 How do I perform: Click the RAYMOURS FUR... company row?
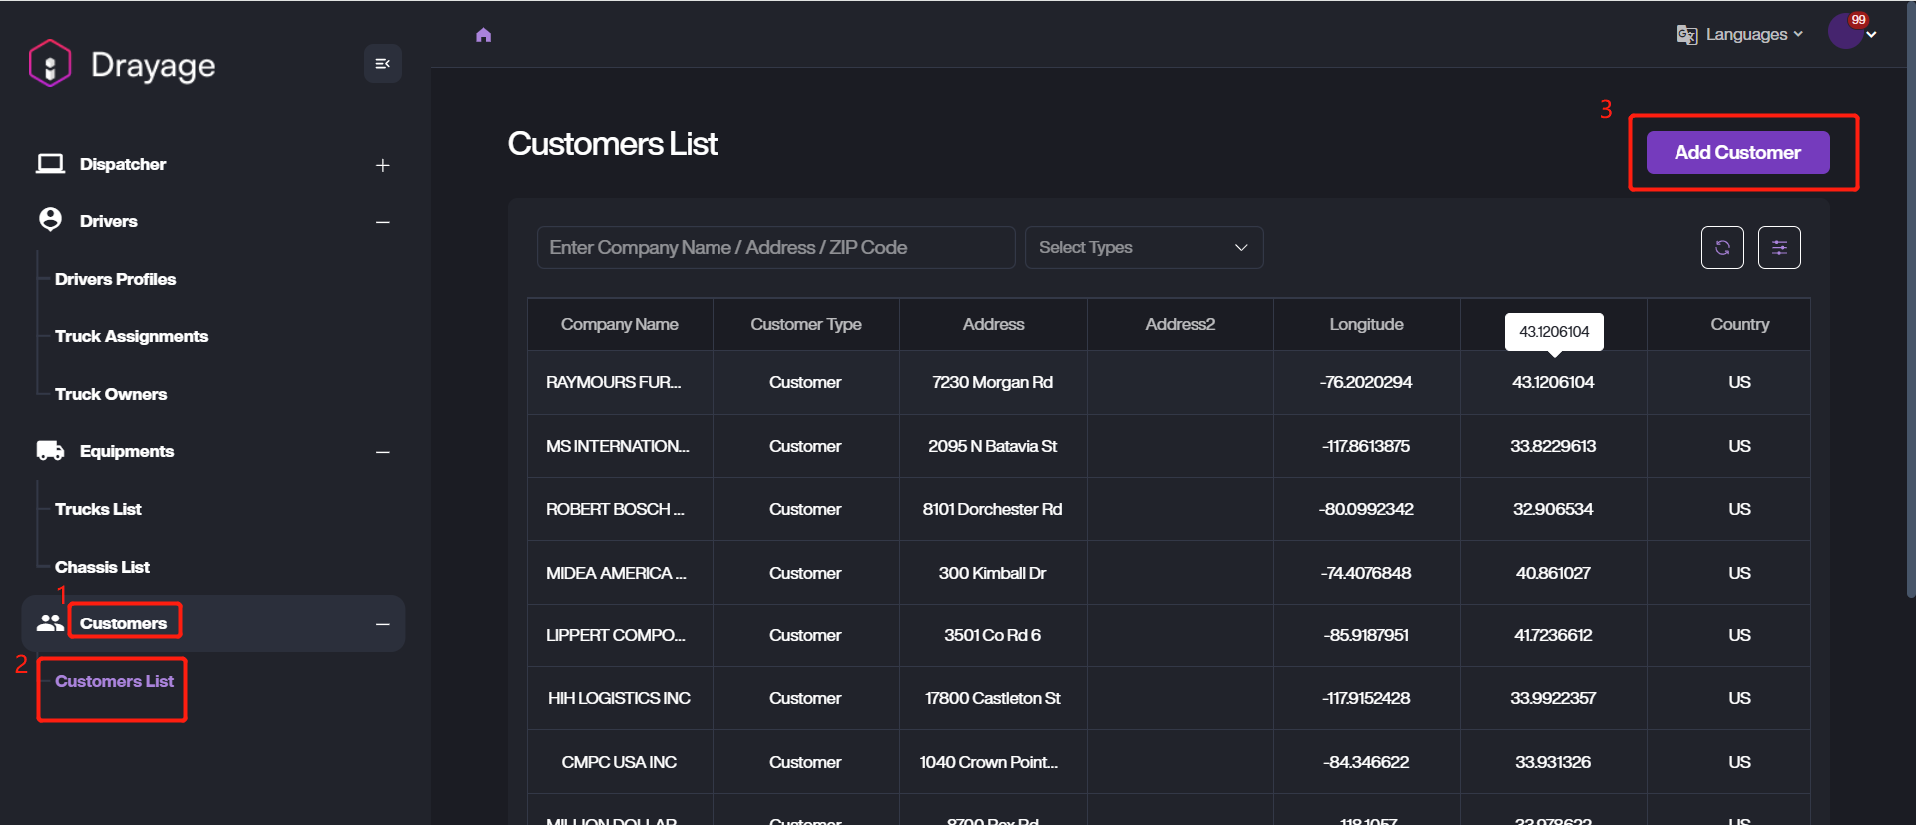(614, 382)
